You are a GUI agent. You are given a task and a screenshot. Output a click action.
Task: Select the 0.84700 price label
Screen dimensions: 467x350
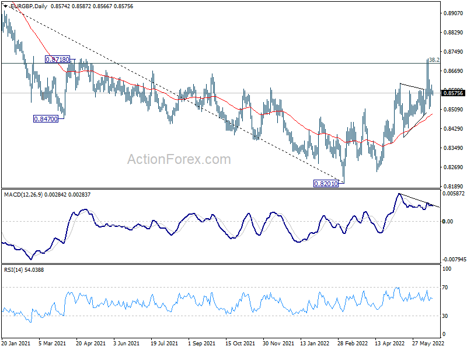(x=46, y=119)
